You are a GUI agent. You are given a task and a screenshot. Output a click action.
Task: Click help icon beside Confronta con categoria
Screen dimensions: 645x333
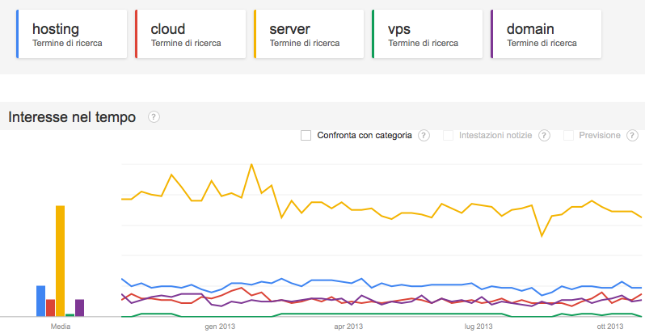[x=424, y=135]
